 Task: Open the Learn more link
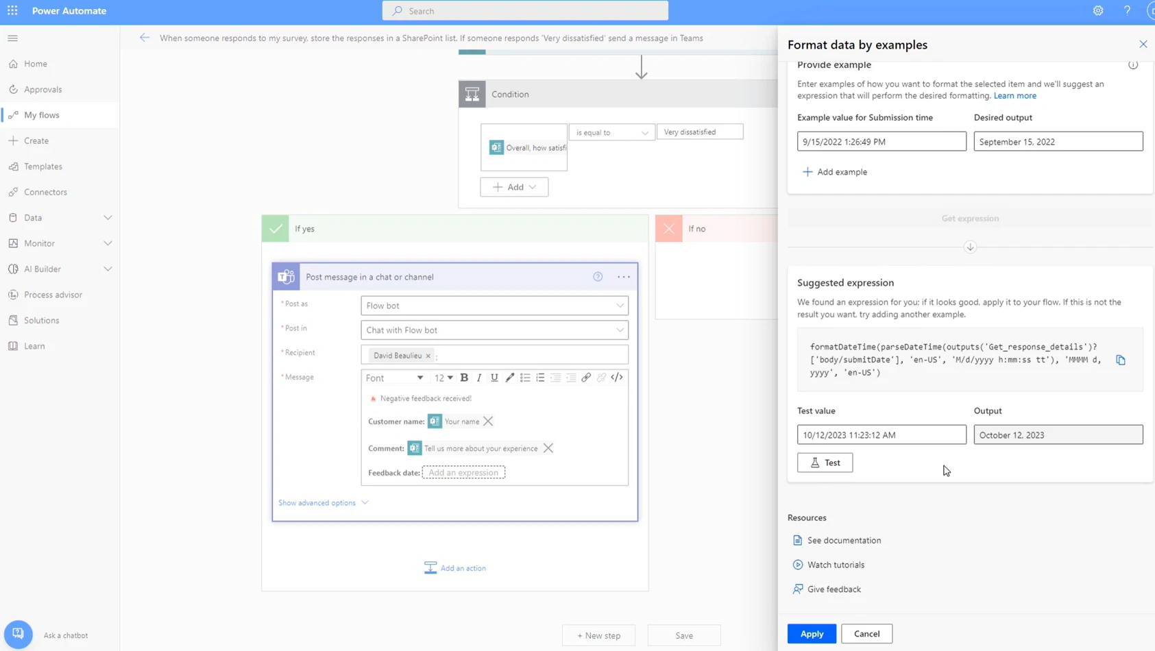1015,96
